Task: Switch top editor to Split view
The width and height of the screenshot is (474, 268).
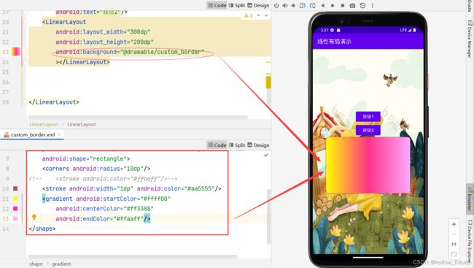Action: coord(237,5)
